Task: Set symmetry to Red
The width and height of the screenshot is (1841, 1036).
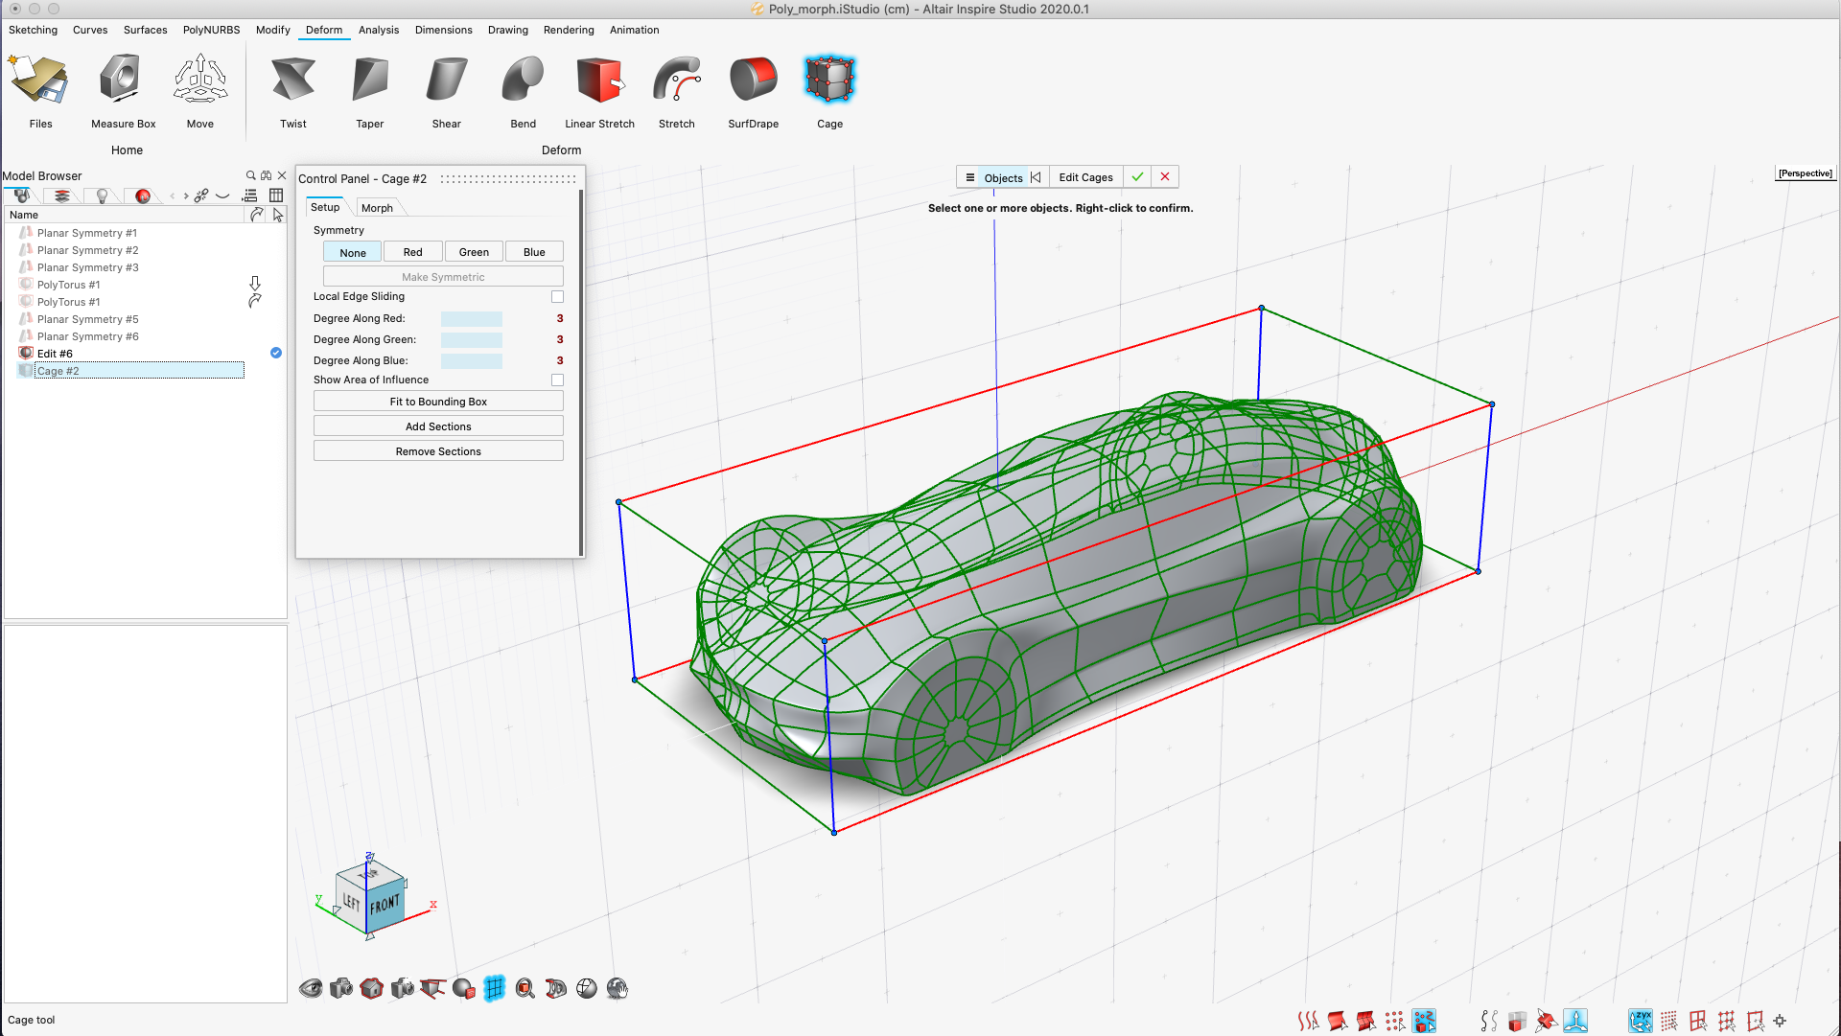Action: [413, 252]
